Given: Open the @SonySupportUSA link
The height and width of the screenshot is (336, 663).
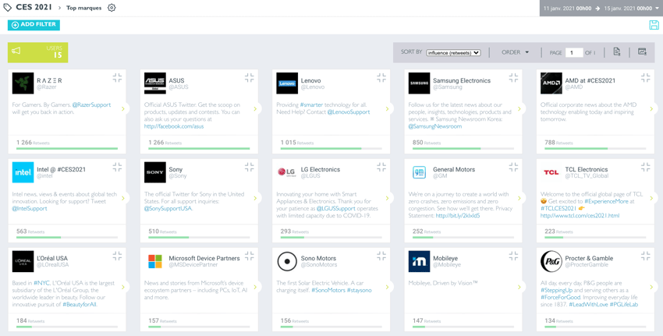Looking at the screenshot, I should click(168, 208).
